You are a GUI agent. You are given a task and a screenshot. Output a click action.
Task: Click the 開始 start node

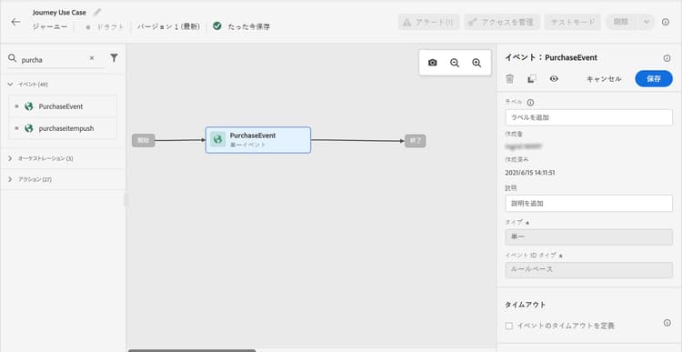click(x=144, y=141)
